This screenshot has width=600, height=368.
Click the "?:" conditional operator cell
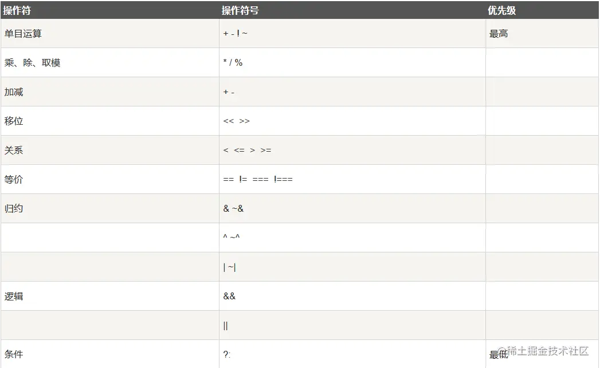pos(227,354)
